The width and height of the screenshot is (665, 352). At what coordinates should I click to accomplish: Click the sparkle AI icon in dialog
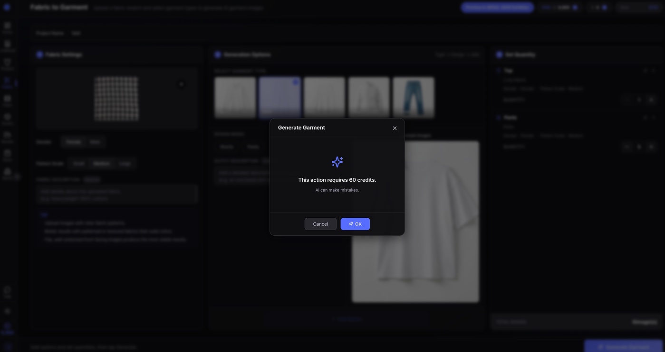pos(337,162)
